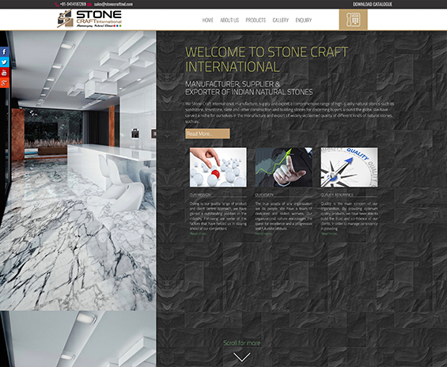Click the email envelope icon in top bar
The image size is (447, 367).
(89, 4)
